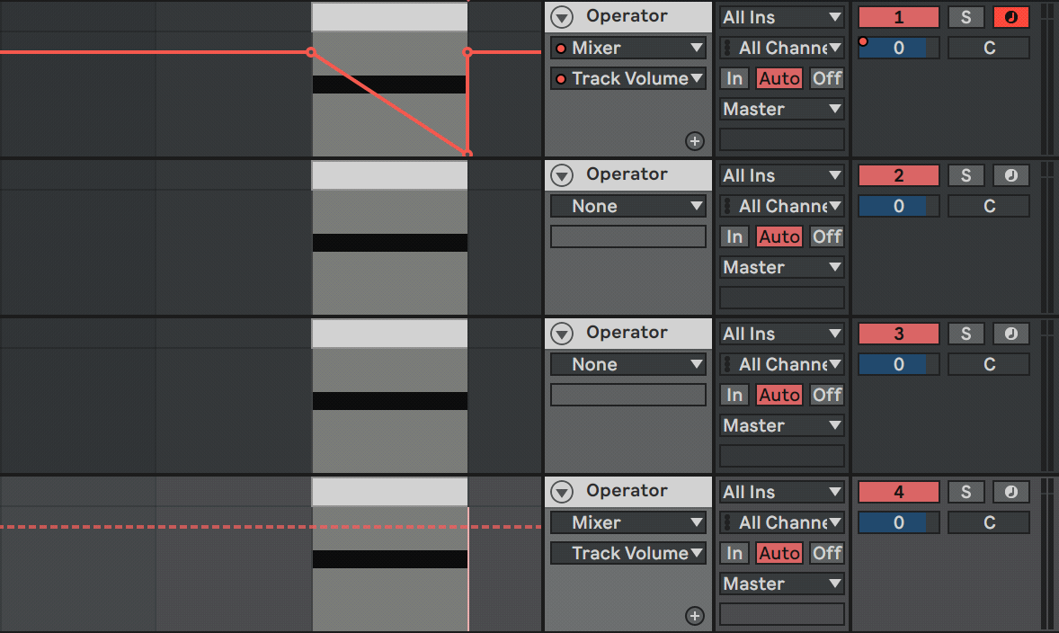
Task: Set track 1 monitoring to In
Action: [734, 78]
